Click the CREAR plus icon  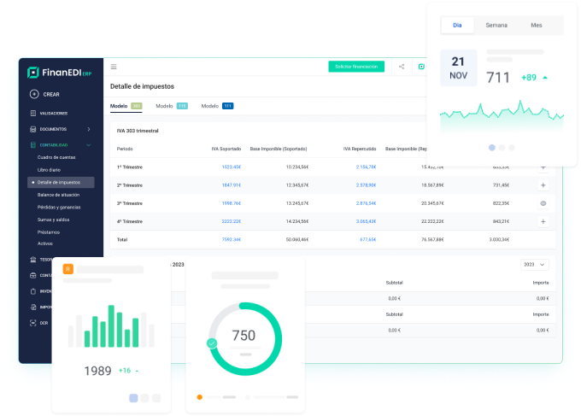coord(34,94)
